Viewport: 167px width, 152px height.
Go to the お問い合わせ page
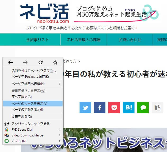130,40
